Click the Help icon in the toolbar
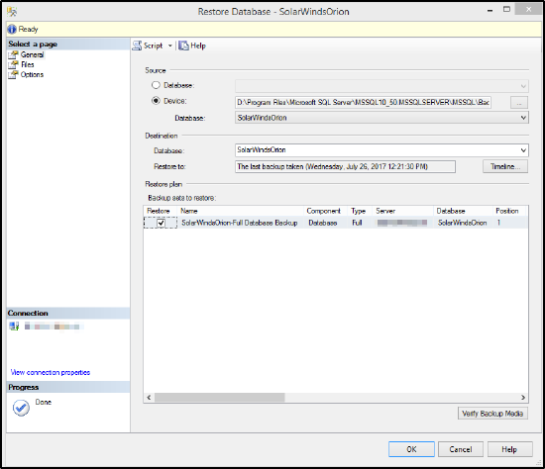 (x=183, y=46)
